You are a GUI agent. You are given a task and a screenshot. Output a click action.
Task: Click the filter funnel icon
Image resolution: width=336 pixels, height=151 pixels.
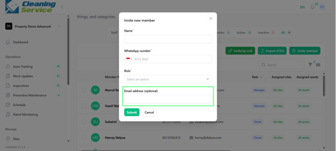coord(310,65)
